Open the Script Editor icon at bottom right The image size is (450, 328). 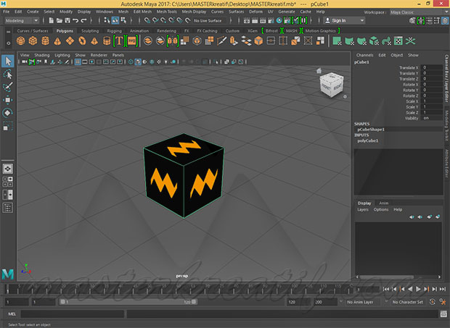[442, 315]
